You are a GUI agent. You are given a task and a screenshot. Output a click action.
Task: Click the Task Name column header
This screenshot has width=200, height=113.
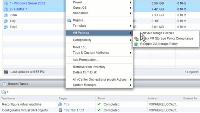[x=8, y=99]
